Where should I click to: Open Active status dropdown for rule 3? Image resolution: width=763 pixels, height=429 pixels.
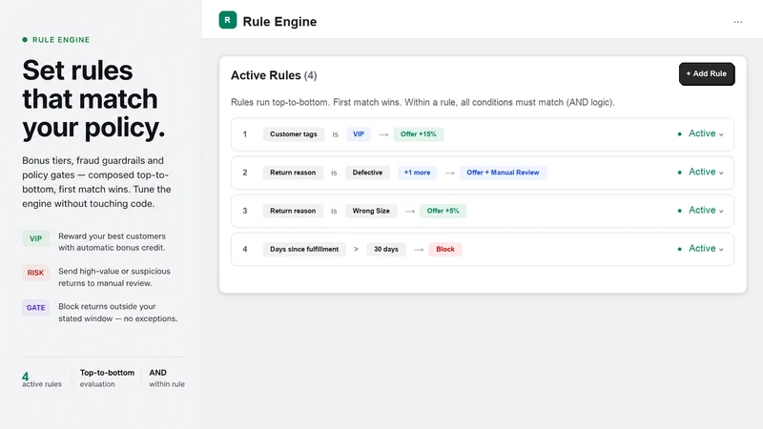click(701, 211)
